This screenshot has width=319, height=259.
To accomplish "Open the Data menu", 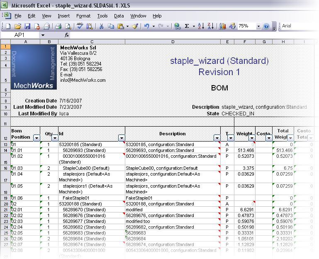I will (119, 16).
